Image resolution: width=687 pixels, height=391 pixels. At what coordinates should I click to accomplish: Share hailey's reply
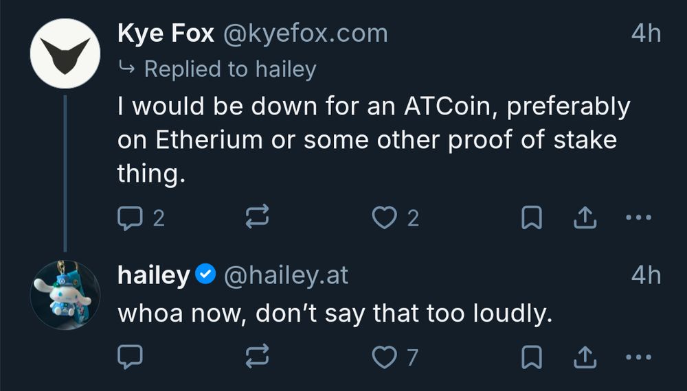[583, 357]
